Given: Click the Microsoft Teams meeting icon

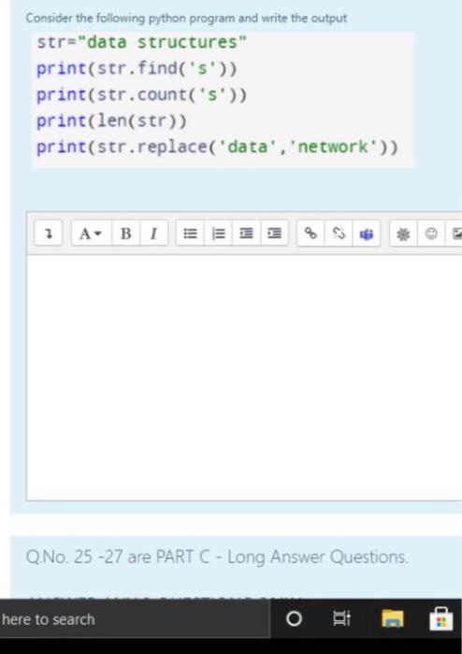Looking at the screenshot, I should 366,234.
